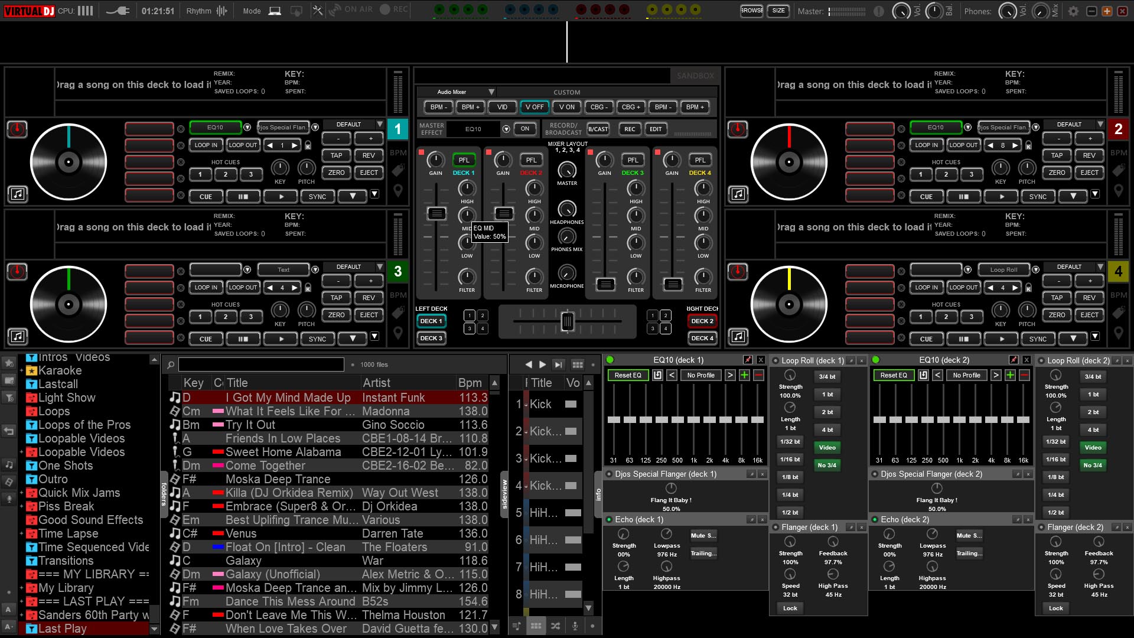This screenshot has height=638, width=1134.
Task: Open deck 1 EQ10 effect selector arrow
Action: 247,128
